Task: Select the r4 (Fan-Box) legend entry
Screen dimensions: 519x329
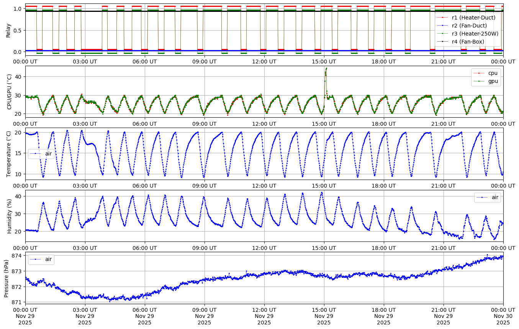Action: tap(468, 42)
